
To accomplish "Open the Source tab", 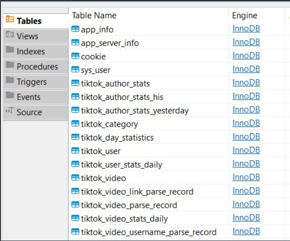I will click(x=36, y=112).
